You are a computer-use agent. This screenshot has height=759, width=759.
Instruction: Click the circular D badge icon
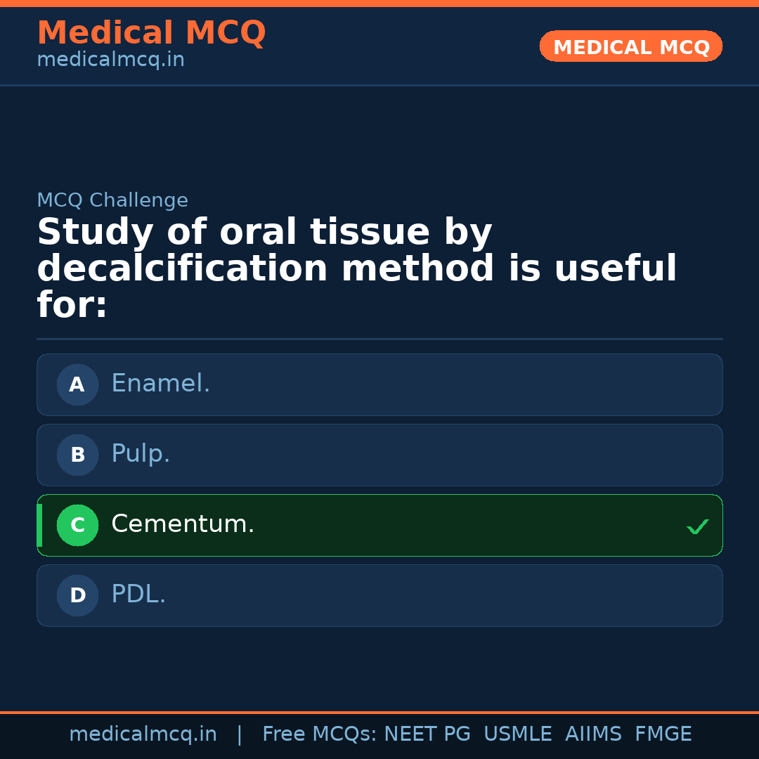pos(77,595)
